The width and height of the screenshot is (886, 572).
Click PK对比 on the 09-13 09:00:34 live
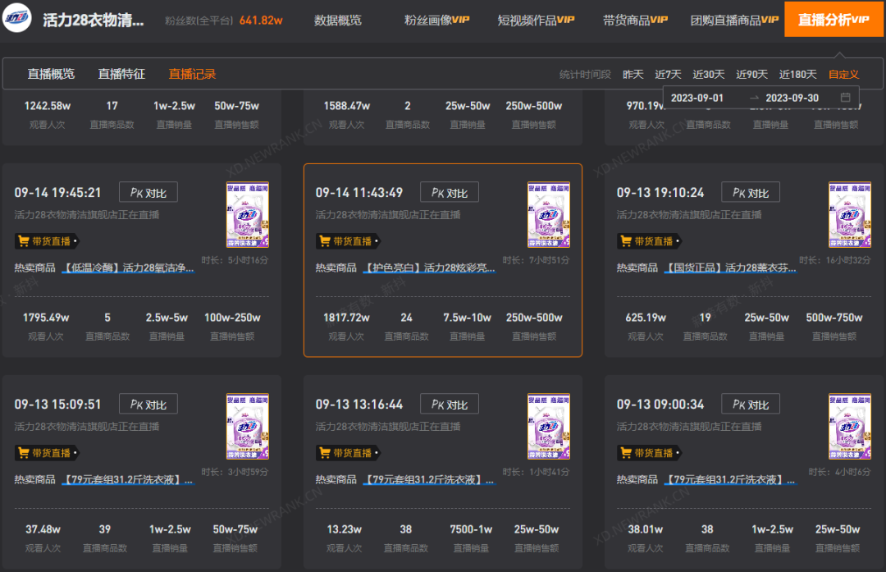tap(751, 404)
